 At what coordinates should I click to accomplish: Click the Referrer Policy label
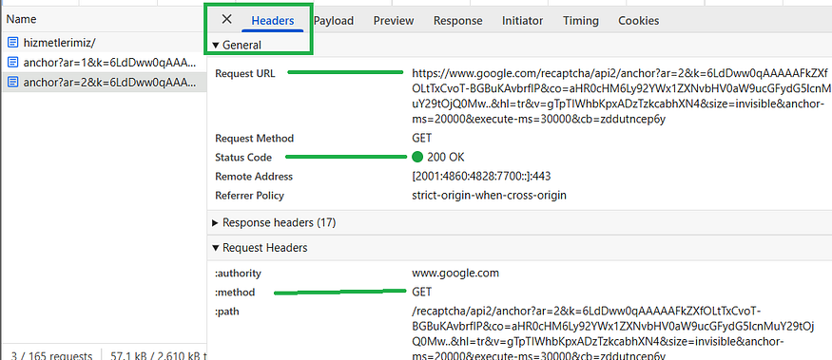click(249, 196)
